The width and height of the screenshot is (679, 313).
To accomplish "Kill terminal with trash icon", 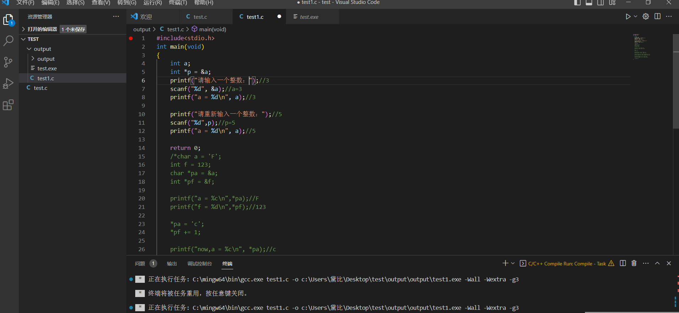I will [634, 263].
